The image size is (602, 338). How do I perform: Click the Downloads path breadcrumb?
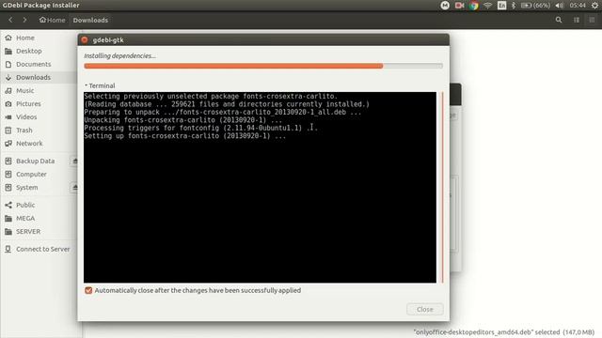pos(90,20)
